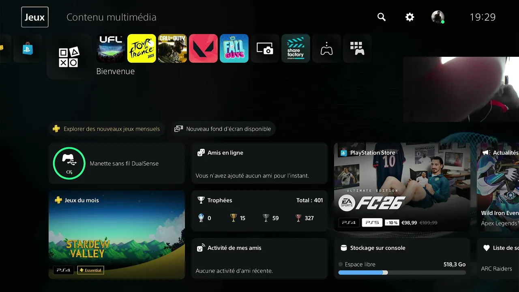Screen dimensions: 519x292
Task: Click the Espace libre storage bar
Action: coord(402,273)
